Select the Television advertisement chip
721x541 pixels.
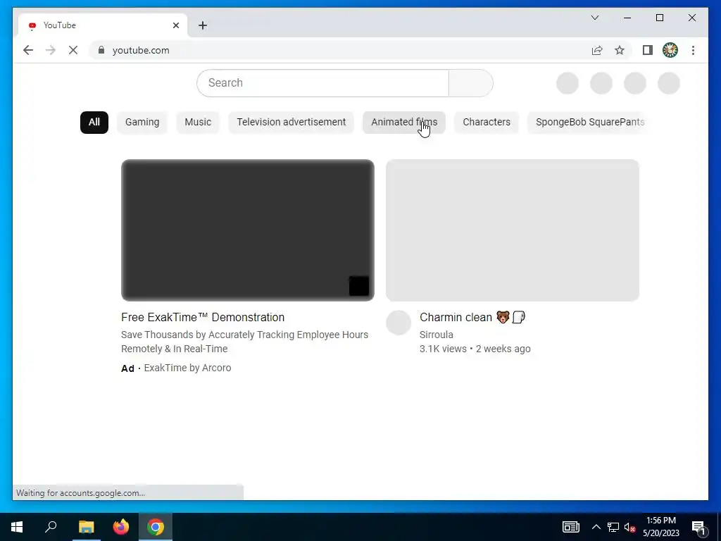pyautogui.click(x=291, y=123)
